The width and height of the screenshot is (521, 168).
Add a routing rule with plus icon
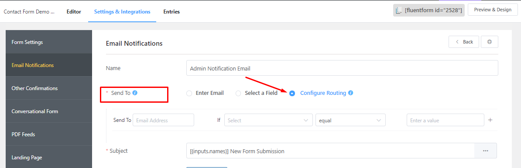490,120
